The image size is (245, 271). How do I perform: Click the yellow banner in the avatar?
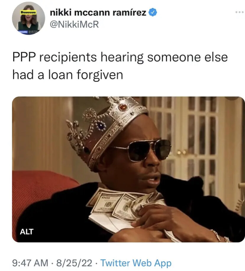tap(28, 13)
